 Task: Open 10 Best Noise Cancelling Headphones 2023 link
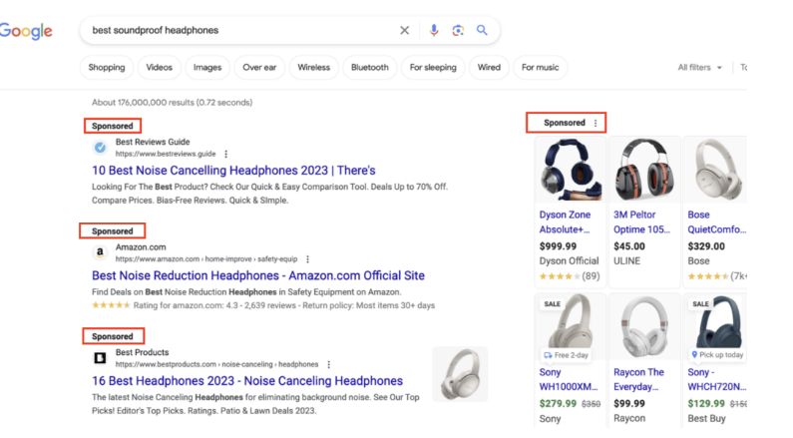[x=233, y=171]
